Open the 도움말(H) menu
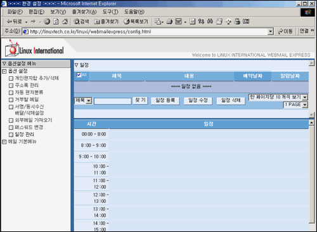Screen dimensions: 317x232 point(134,12)
